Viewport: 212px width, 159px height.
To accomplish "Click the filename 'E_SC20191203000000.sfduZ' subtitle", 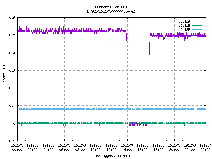I will point(111,11).
